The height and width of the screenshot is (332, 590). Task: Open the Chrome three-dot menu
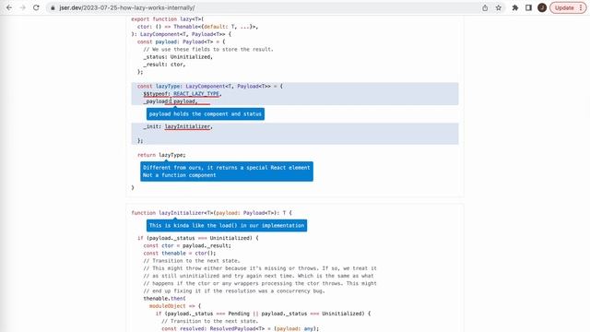click(x=581, y=7)
